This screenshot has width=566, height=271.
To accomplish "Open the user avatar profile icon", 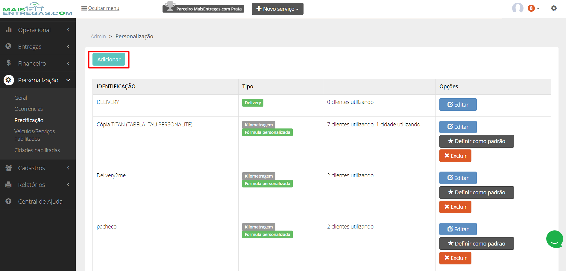I will tap(518, 8).
